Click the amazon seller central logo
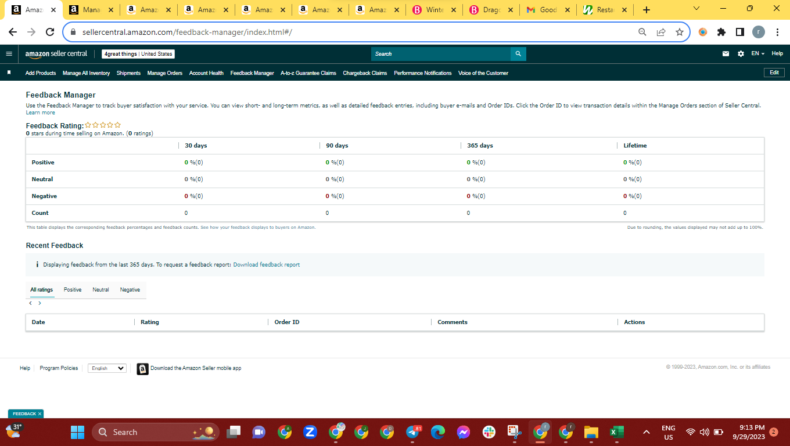 click(56, 53)
